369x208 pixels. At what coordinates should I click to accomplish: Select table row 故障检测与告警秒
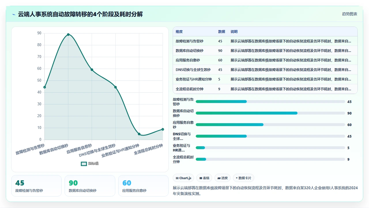(x=265, y=41)
